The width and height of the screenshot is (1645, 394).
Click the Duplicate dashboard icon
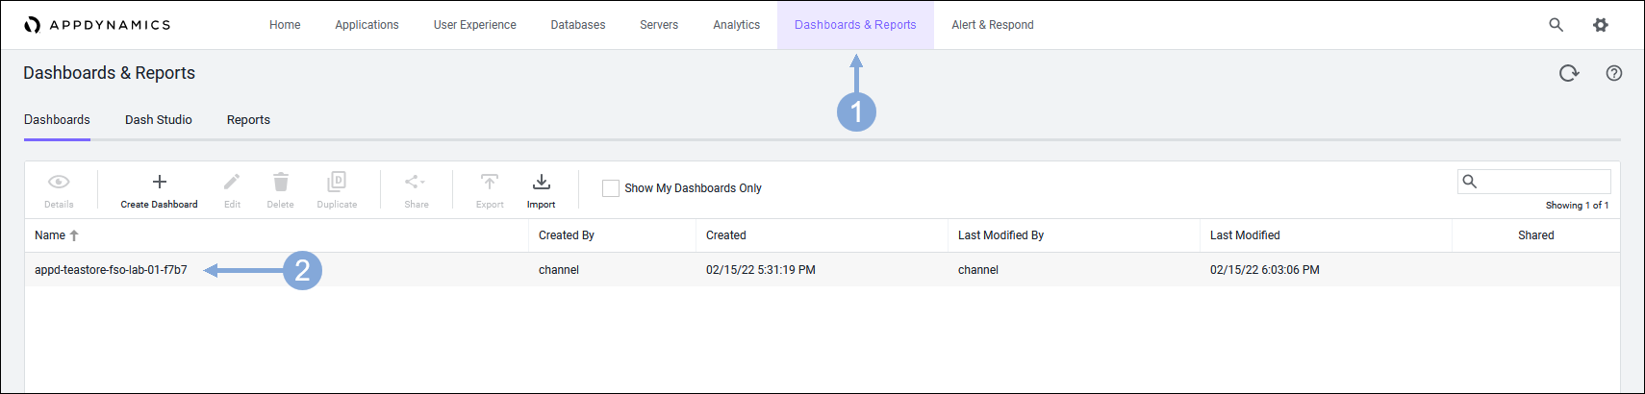coord(337,182)
